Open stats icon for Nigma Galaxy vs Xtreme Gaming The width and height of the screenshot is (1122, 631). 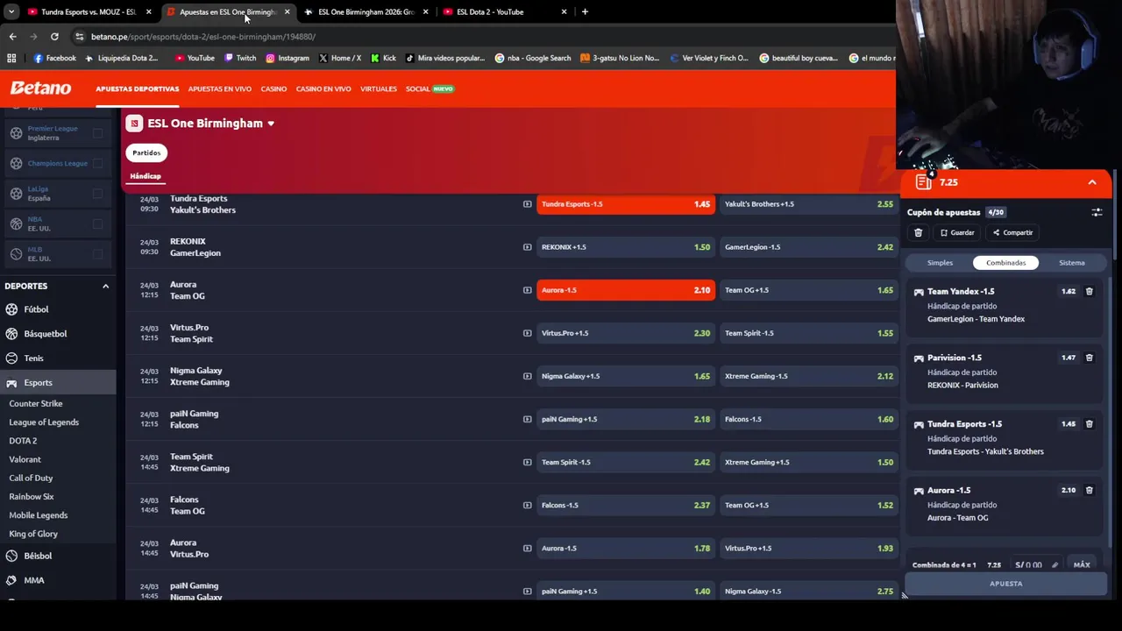click(x=527, y=376)
